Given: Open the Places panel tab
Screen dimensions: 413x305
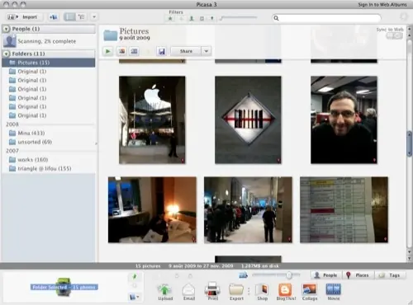Looking at the screenshot, I should click(x=358, y=275).
